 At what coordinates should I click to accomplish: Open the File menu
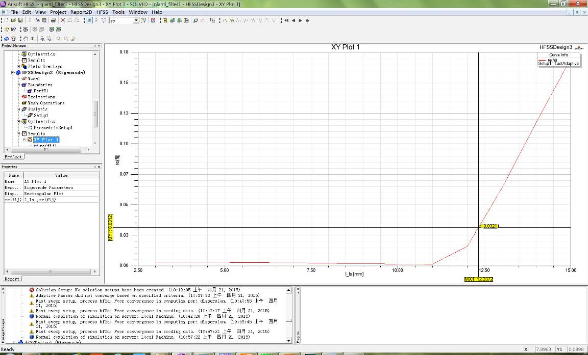[x=14, y=12]
